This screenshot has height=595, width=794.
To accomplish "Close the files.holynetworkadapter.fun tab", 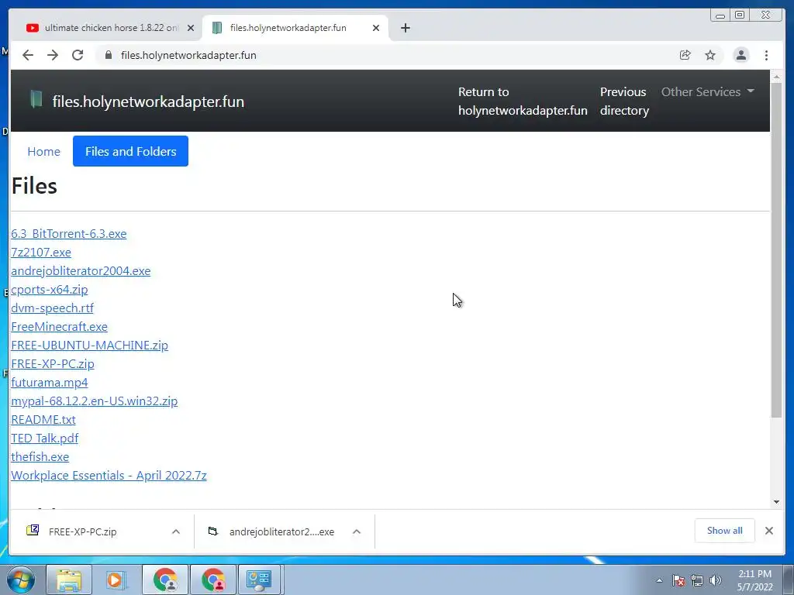I will pyautogui.click(x=376, y=28).
